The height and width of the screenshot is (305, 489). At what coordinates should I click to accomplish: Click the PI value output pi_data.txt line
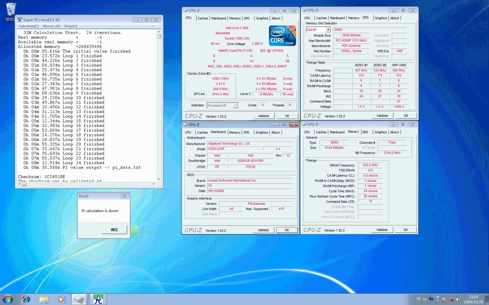[82, 167]
